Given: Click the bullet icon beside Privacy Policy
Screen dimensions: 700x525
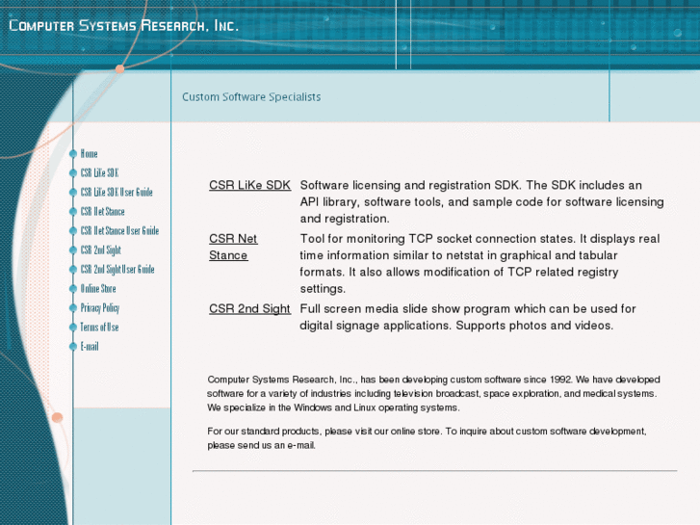Looking at the screenshot, I should pos(73,308).
